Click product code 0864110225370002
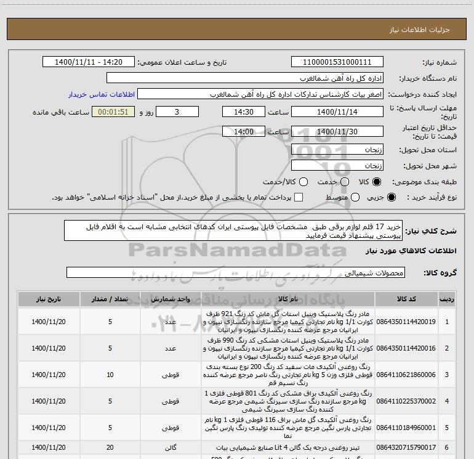Image resolution: width=474 pixels, height=459 pixels. tap(406, 401)
